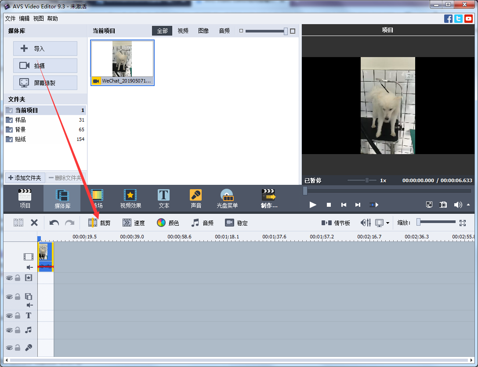Click the 添加文件夹 (Add Folder) button
The width and height of the screenshot is (478, 367).
coord(25,178)
